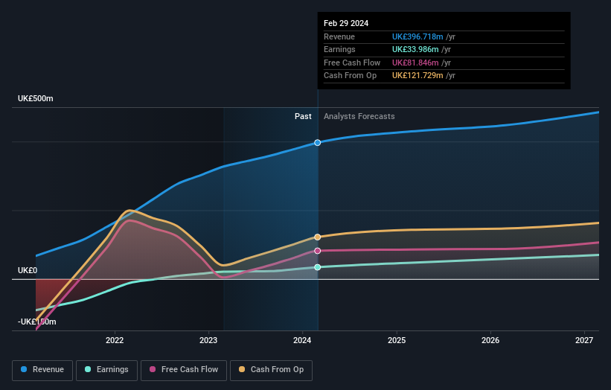The width and height of the screenshot is (611, 390).
Task: Click the pink Free Cash Flow legend dot
Action: click(153, 369)
